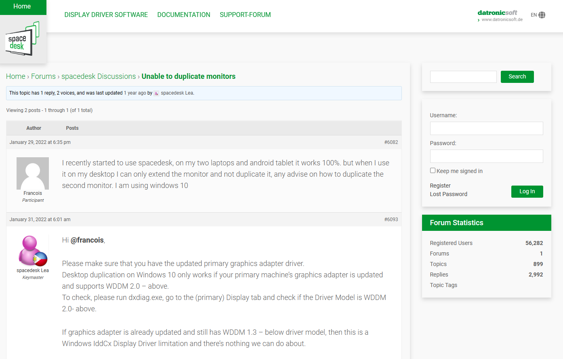This screenshot has height=359, width=563.
Task: Click the Register link
Action: (440, 186)
